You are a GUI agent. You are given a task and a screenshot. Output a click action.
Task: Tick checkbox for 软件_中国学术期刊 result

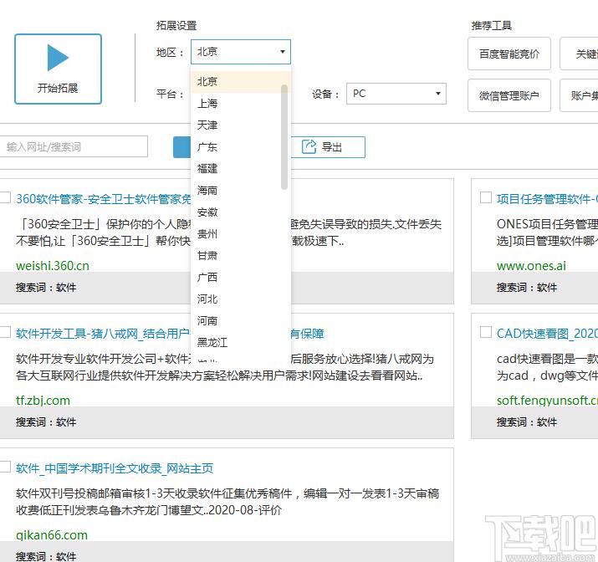pyautogui.click(x=5, y=467)
